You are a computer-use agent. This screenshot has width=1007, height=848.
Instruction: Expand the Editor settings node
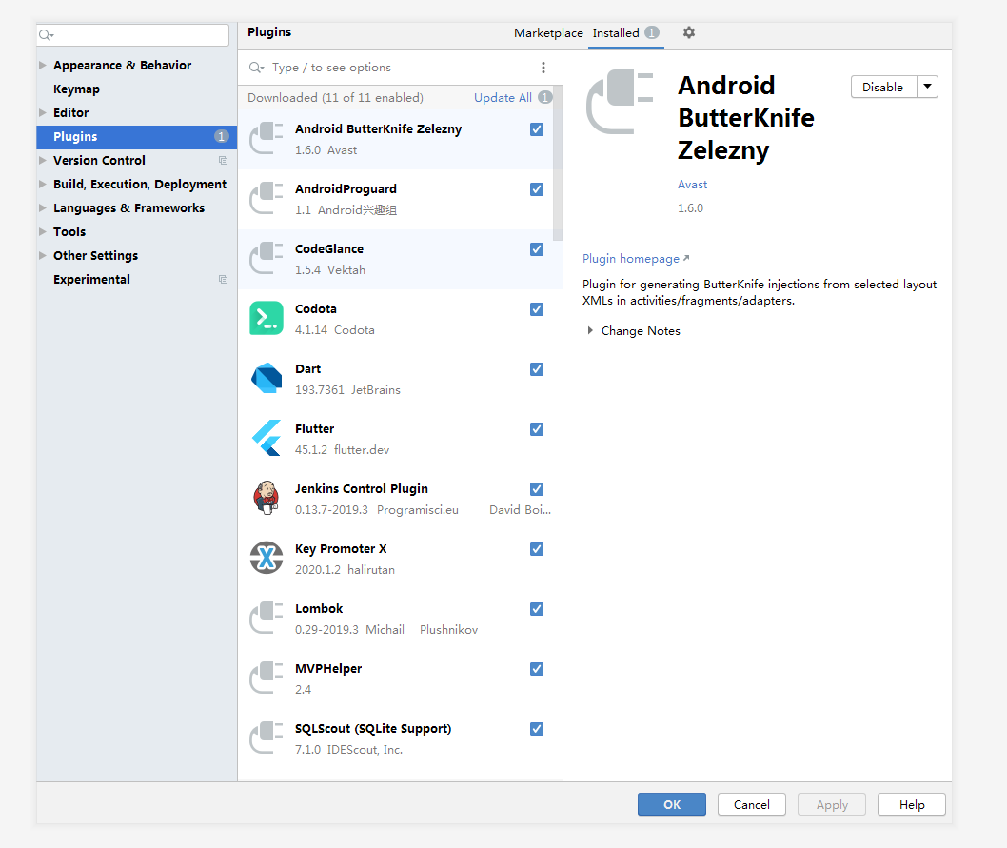43,112
